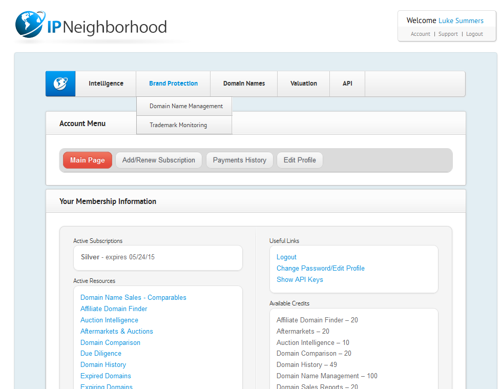Expand the Brand Protection dropdown

pyautogui.click(x=173, y=84)
